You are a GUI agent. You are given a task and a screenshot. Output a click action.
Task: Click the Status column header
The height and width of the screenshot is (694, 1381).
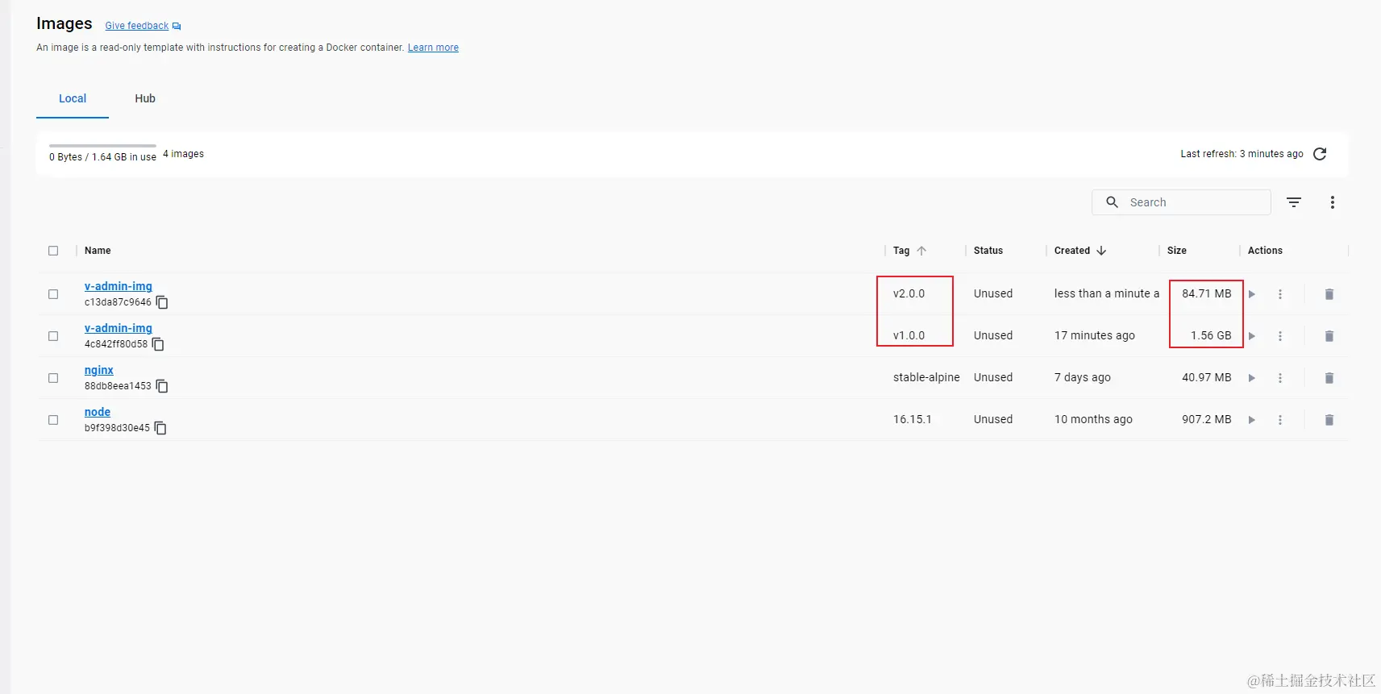988,251
